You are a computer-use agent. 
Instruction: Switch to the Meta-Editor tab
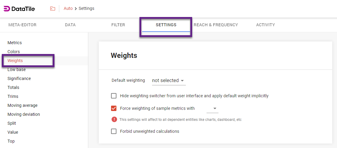pyautogui.click(x=22, y=25)
